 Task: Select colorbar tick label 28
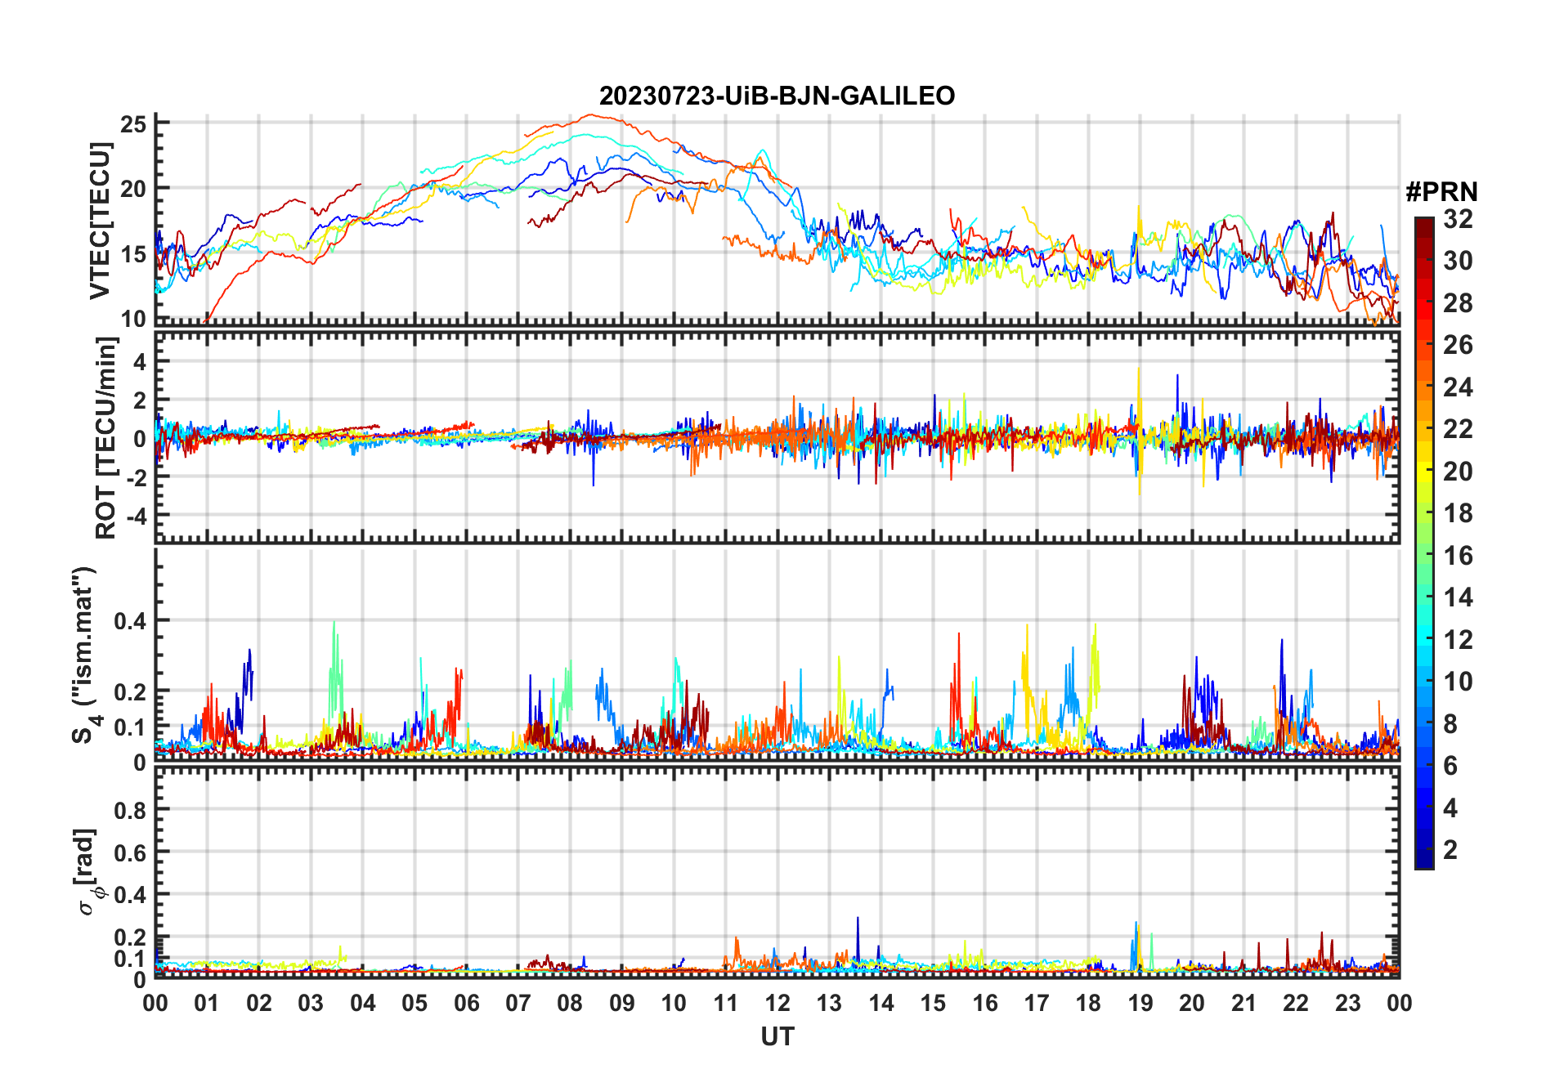1458,303
